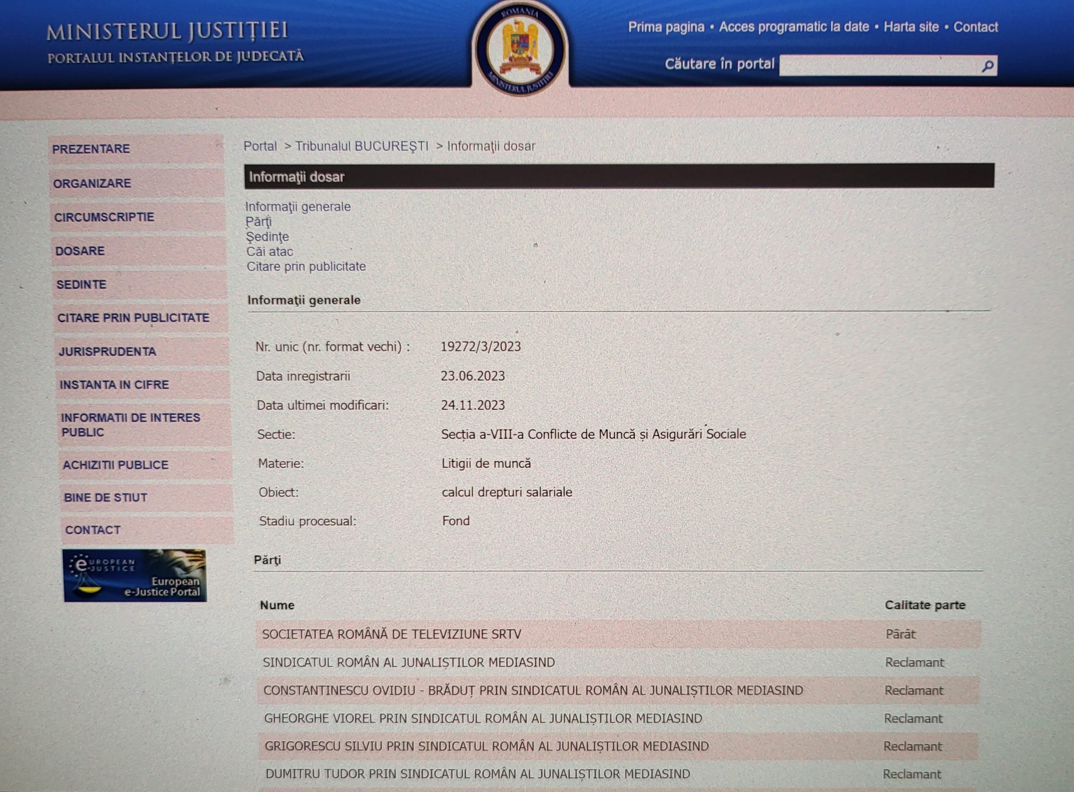The image size is (1074, 792).
Task: Select the GHEORGHE VIOREL party row
Action: click(x=618, y=718)
